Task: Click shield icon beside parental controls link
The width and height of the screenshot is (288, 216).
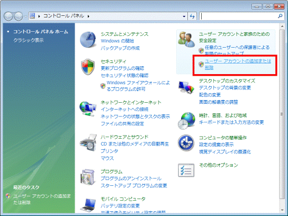Action: click(x=201, y=50)
